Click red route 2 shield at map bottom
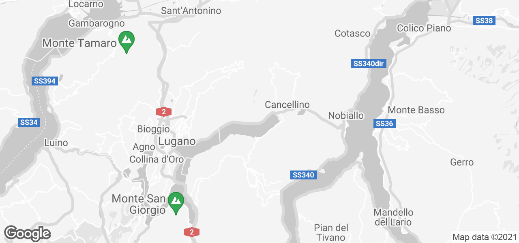Viewport: 519px width, 243px height. tap(191, 232)
